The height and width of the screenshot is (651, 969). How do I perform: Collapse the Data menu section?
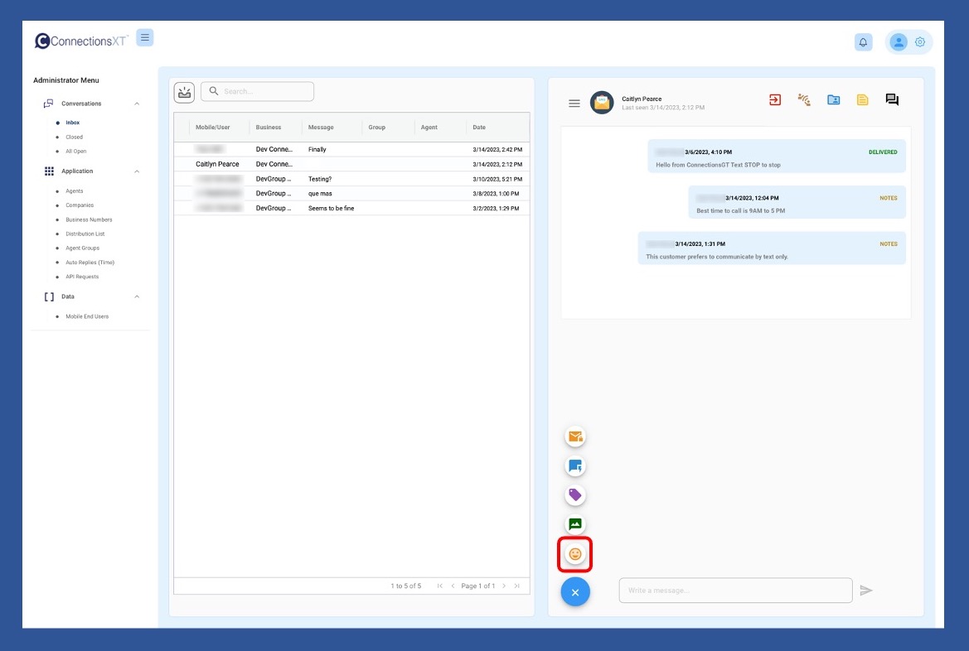[x=137, y=297]
